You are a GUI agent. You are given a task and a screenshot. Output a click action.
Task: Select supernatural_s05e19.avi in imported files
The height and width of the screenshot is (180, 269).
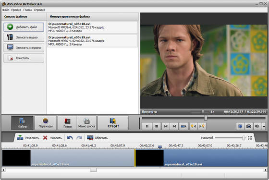point(93,41)
